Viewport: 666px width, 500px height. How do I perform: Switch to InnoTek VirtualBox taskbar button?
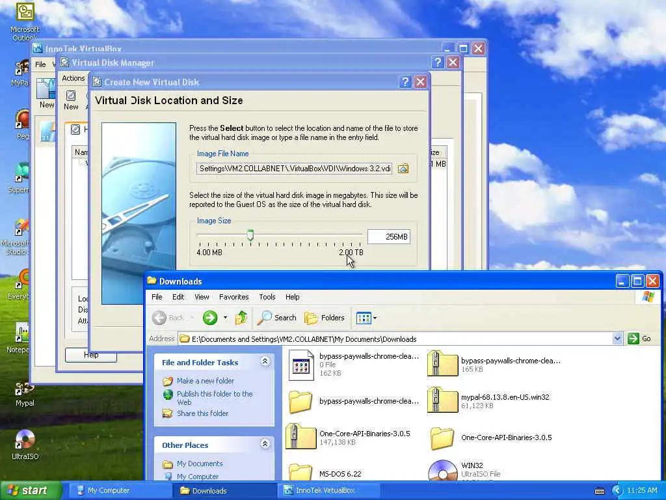click(328, 490)
